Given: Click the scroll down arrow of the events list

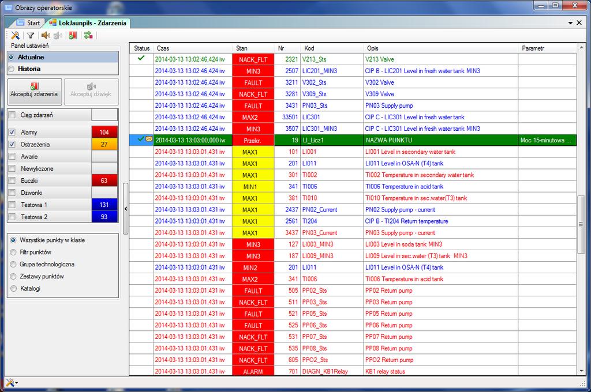Looking at the screenshot, I should tap(582, 371).
